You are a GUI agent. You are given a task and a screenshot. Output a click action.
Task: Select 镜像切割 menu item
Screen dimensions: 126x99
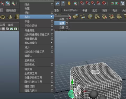pos(29,86)
